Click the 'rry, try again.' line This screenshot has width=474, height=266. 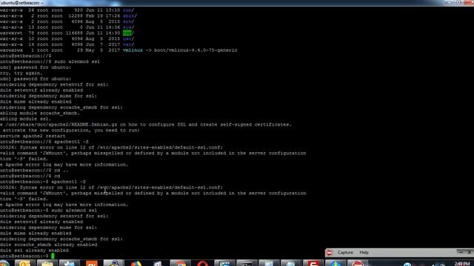click(21, 73)
